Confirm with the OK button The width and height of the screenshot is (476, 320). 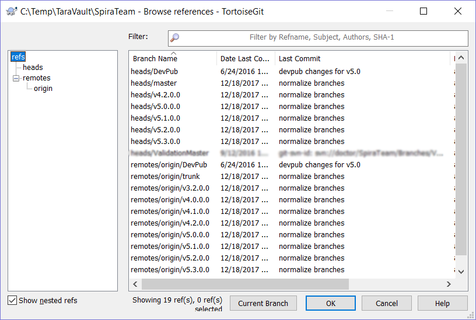tap(331, 303)
